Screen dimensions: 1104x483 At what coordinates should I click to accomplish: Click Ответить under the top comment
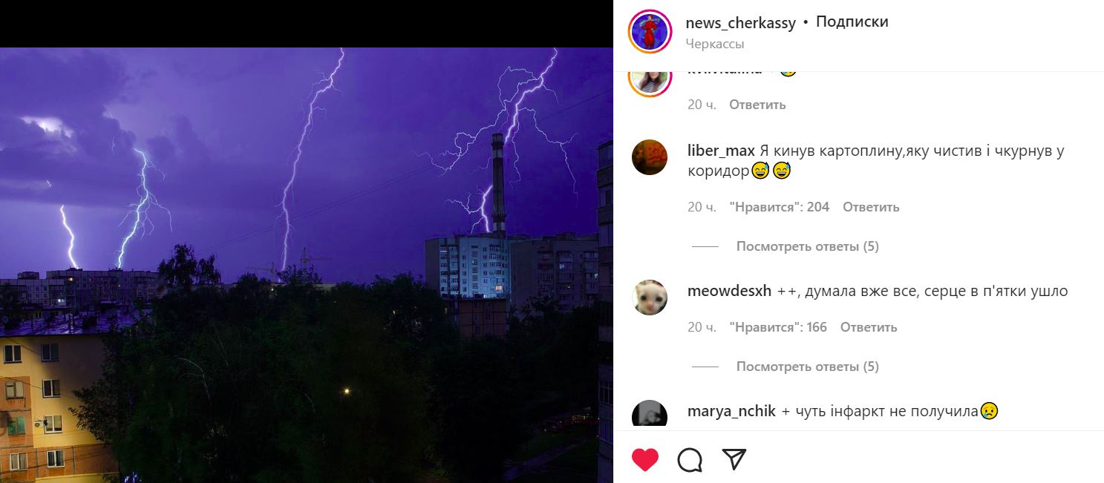pyautogui.click(x=757, y=105)
